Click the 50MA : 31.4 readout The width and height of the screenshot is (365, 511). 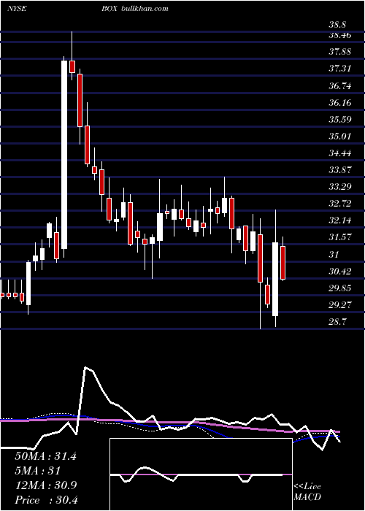(x=45, y=456)
